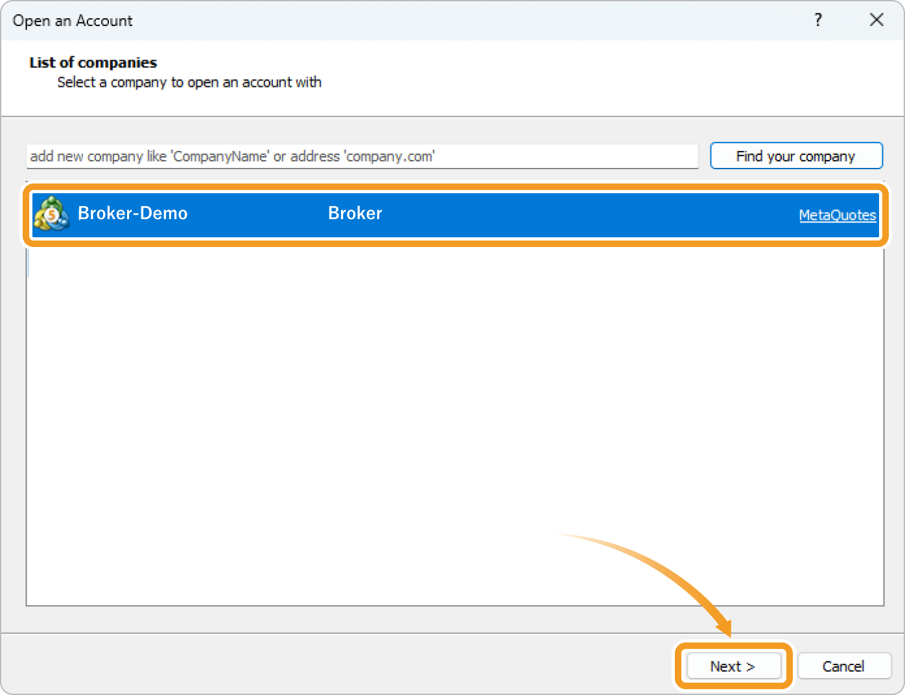Image resolution: width=905 pixels, height=695 pixels.
Task: Open help with the question mark button
Action: pyautogui.click(x=818, y=20)
